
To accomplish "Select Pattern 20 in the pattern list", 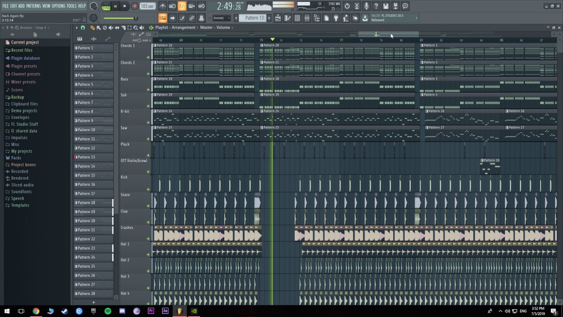I will pyautogui.click(x=93, y=221).
